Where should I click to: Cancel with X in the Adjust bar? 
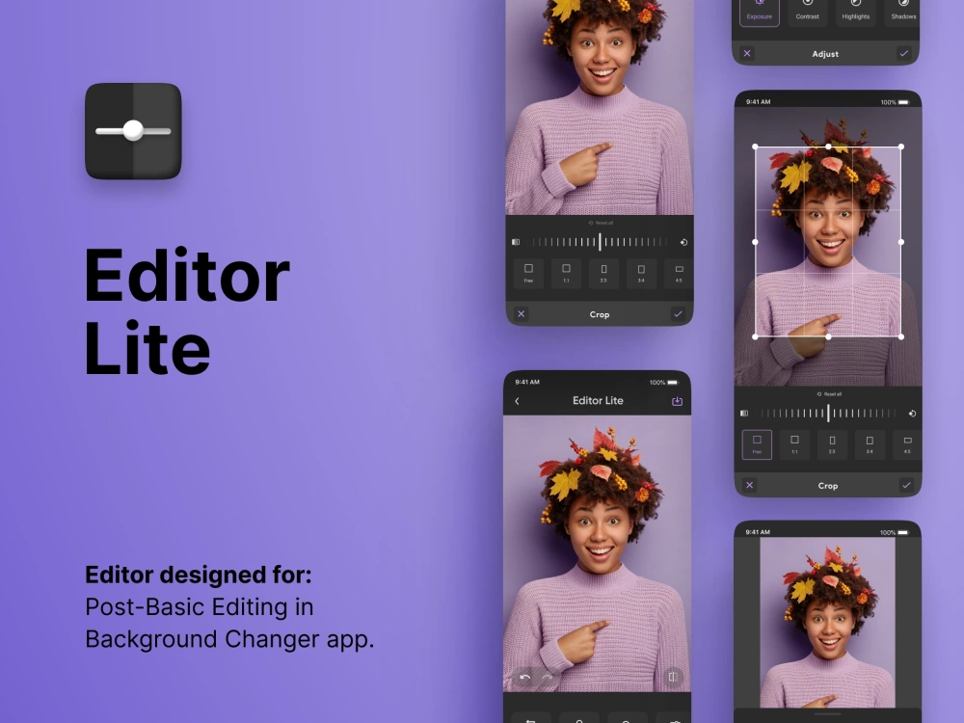click(747, 53)
